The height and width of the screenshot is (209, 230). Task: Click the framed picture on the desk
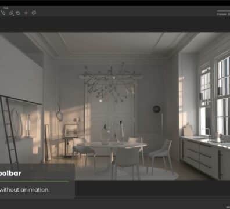(x=71, y=130)
